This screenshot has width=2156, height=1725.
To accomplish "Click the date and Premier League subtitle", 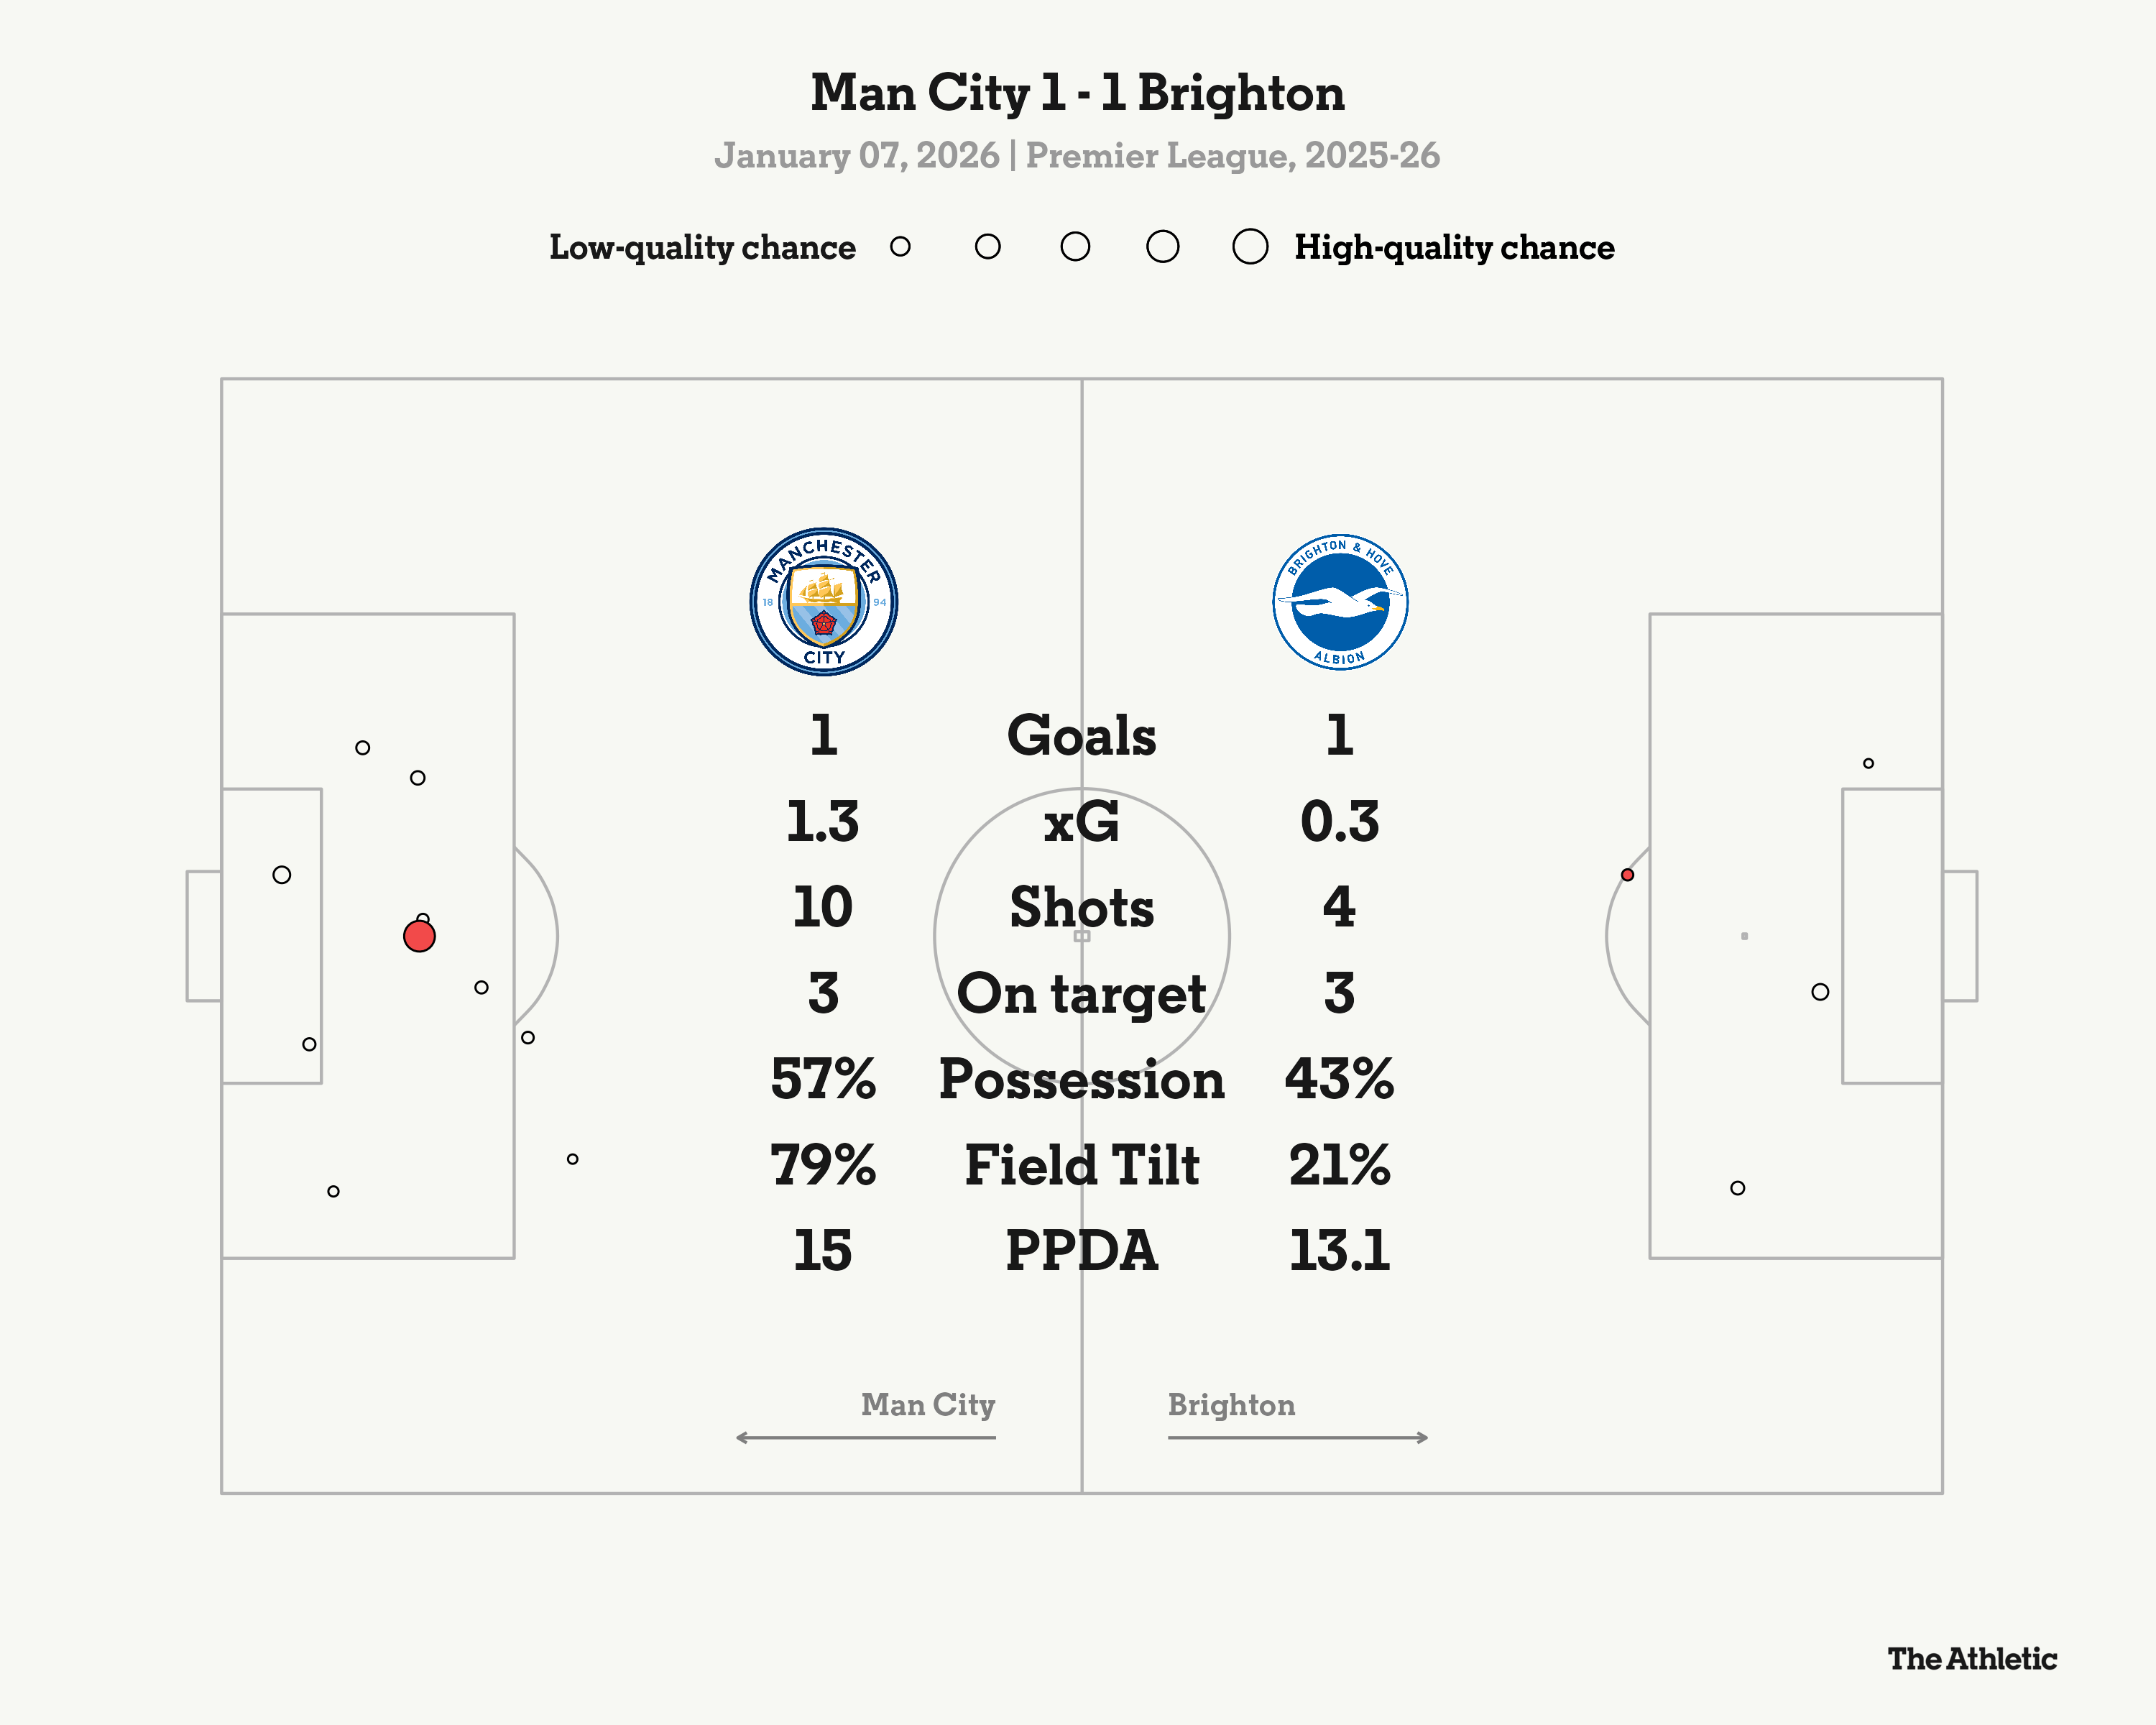I will click(1077, 156).
